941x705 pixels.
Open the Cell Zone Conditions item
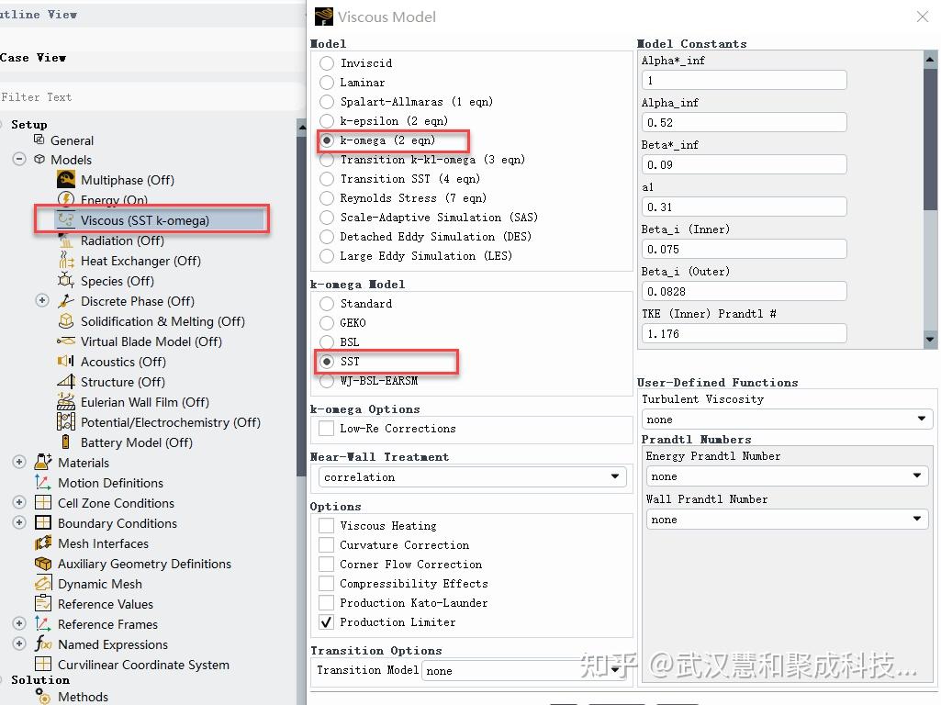116,503
